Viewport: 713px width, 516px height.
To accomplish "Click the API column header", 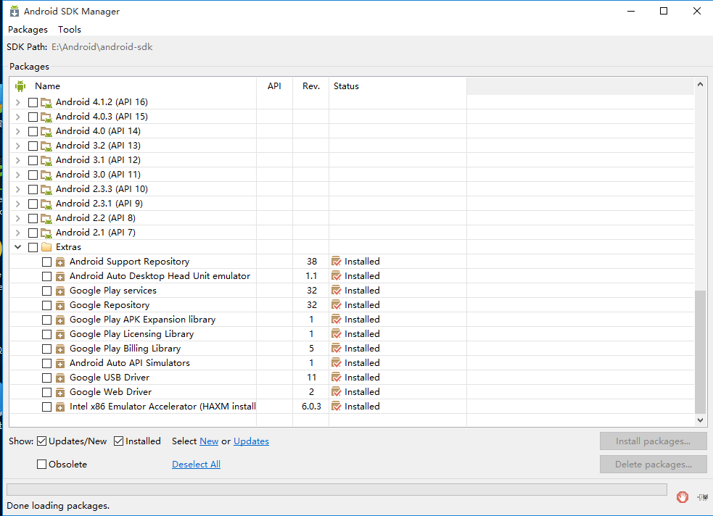I will pyautogui.click(x=274, y=86).
